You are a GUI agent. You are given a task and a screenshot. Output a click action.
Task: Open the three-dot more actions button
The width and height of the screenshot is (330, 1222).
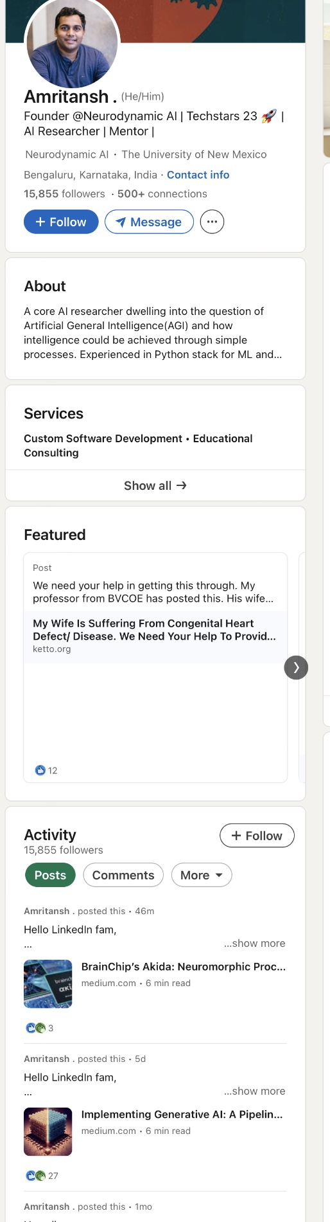tap(212, 222)
